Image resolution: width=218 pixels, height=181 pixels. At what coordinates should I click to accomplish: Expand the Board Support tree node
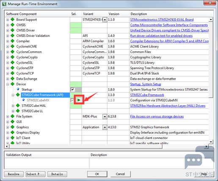click(x=8, y=20)
